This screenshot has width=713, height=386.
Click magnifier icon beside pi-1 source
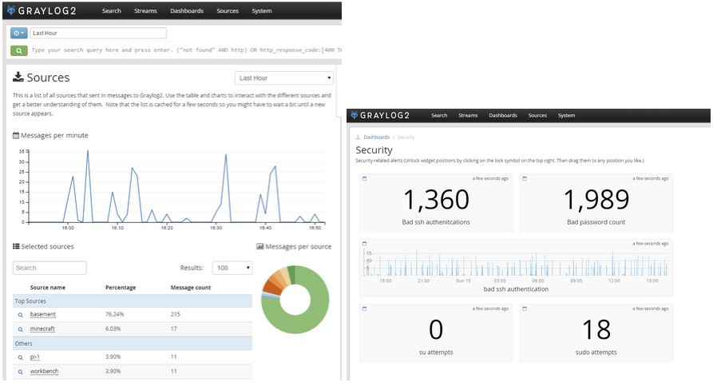tap(21, 357)
